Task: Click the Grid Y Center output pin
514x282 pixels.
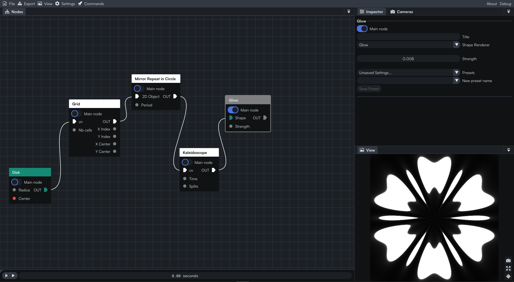Action: (115, 152)
